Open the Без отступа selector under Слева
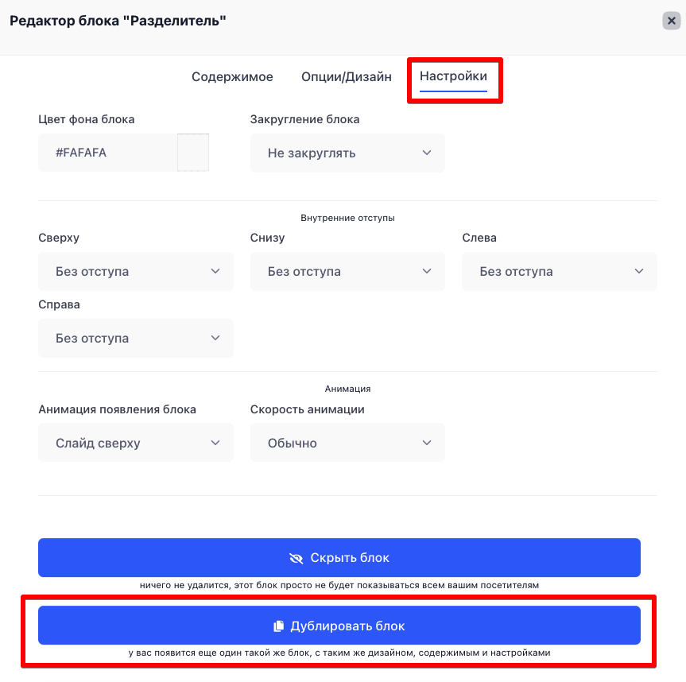This screenshot has width=686, height=682. tap(560, 271)
